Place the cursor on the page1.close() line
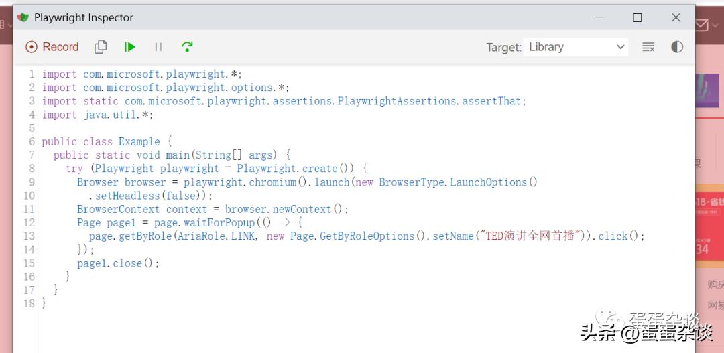Viewport: 724px width, 353px height. (x=118, y=263)
